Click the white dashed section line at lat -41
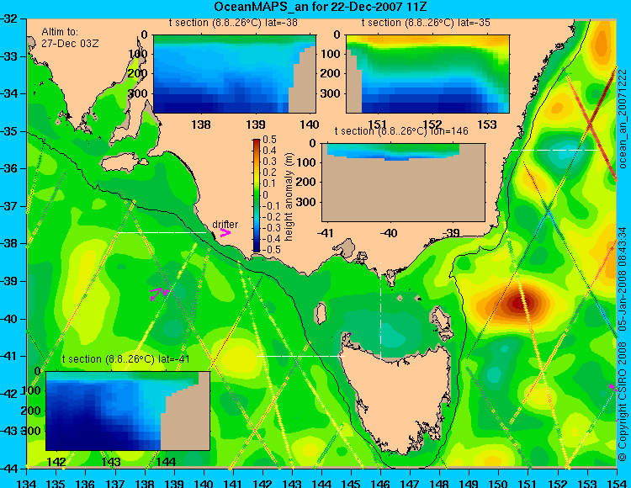Screen dimensions: 631x488 point(300,356)
